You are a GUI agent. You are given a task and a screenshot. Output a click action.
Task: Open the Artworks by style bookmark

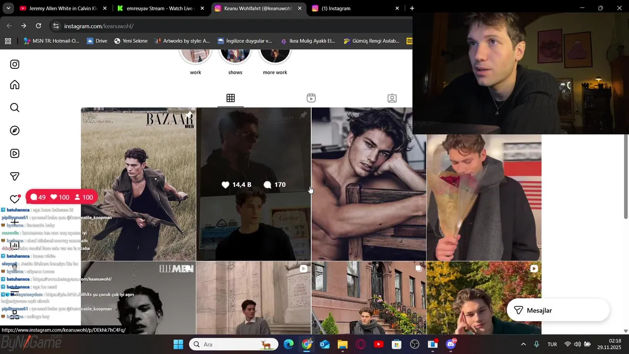pyautogui.click(x=182, y=41)
